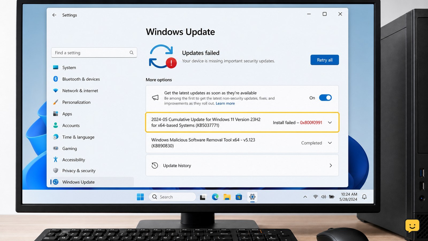
Task: Click error code 0x800f0991
Action: pyautogui.click(x=311, y=123)
